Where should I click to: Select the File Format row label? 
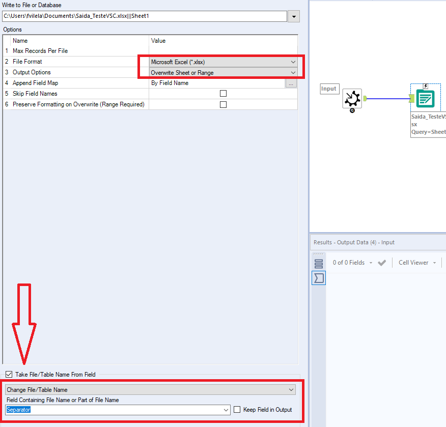[x=27, y=62]
